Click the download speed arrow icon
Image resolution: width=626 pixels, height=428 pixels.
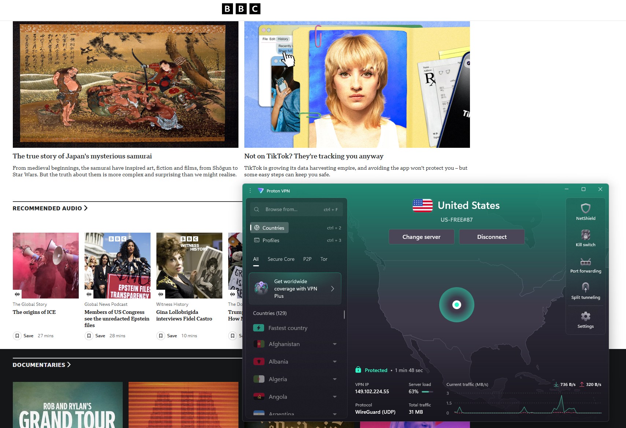point(556,384)
